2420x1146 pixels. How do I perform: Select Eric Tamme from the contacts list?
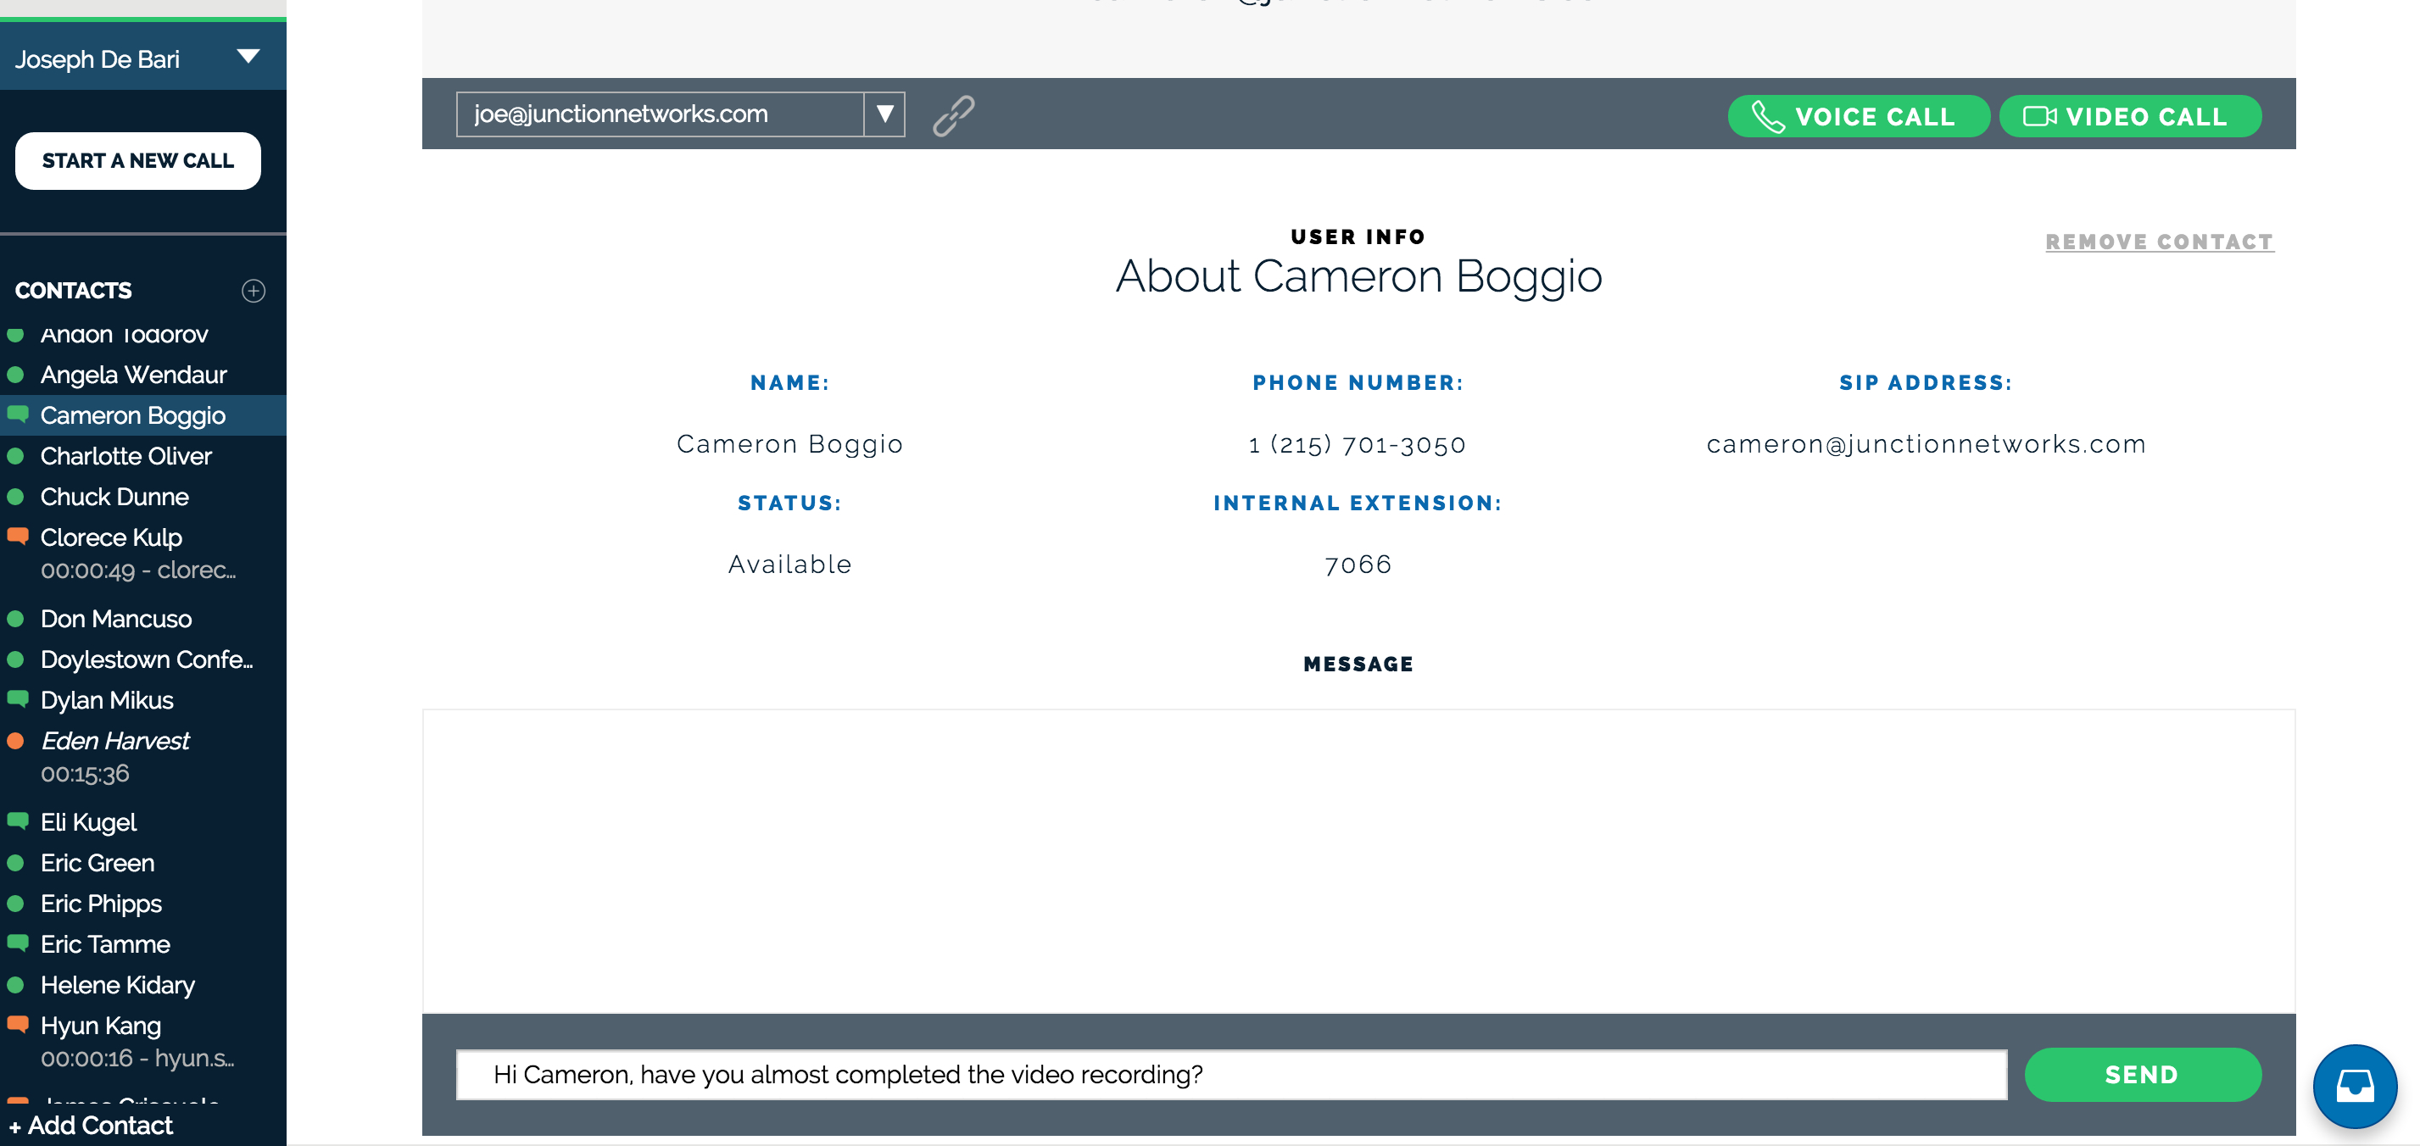(106, 943)
